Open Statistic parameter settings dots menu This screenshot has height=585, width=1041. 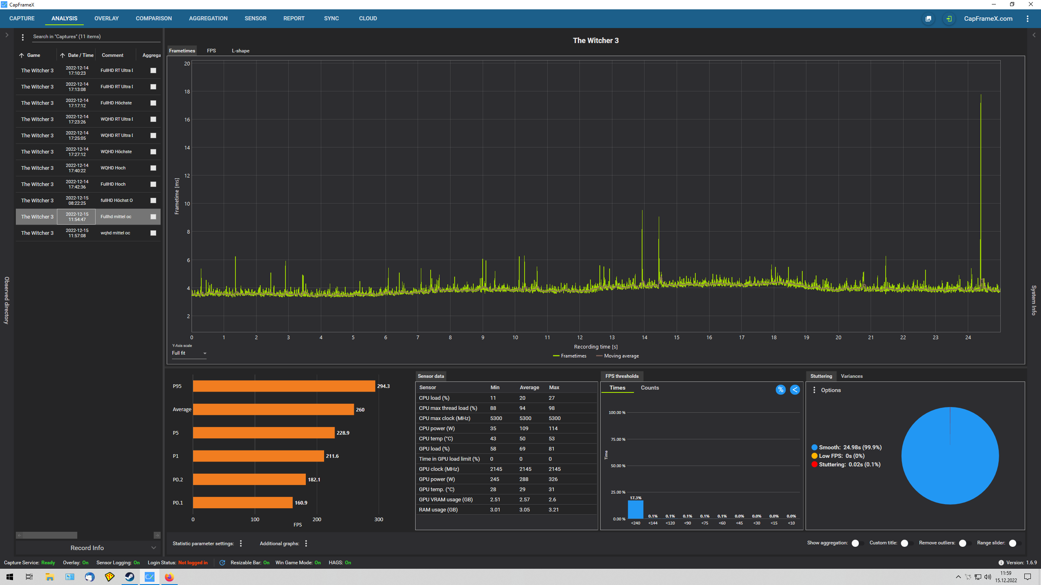[241, 543]
